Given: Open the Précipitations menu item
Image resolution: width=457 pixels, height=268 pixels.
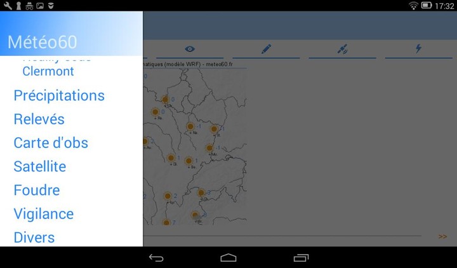Looking at the screenshot, I should tap(59, 96).
